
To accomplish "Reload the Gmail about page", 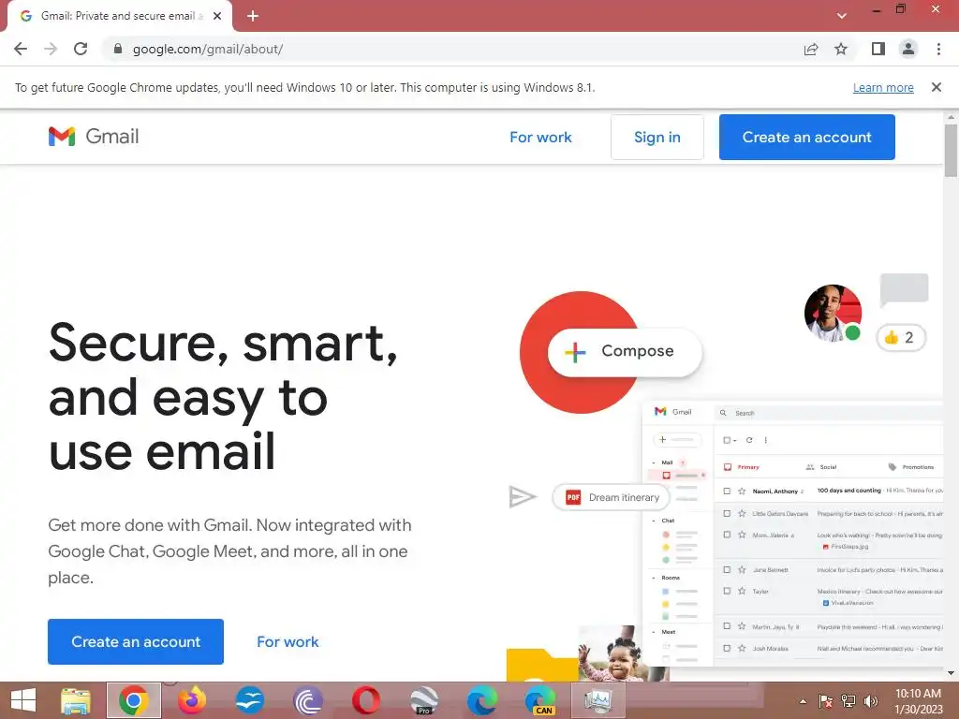I will [x=81, y=49].
